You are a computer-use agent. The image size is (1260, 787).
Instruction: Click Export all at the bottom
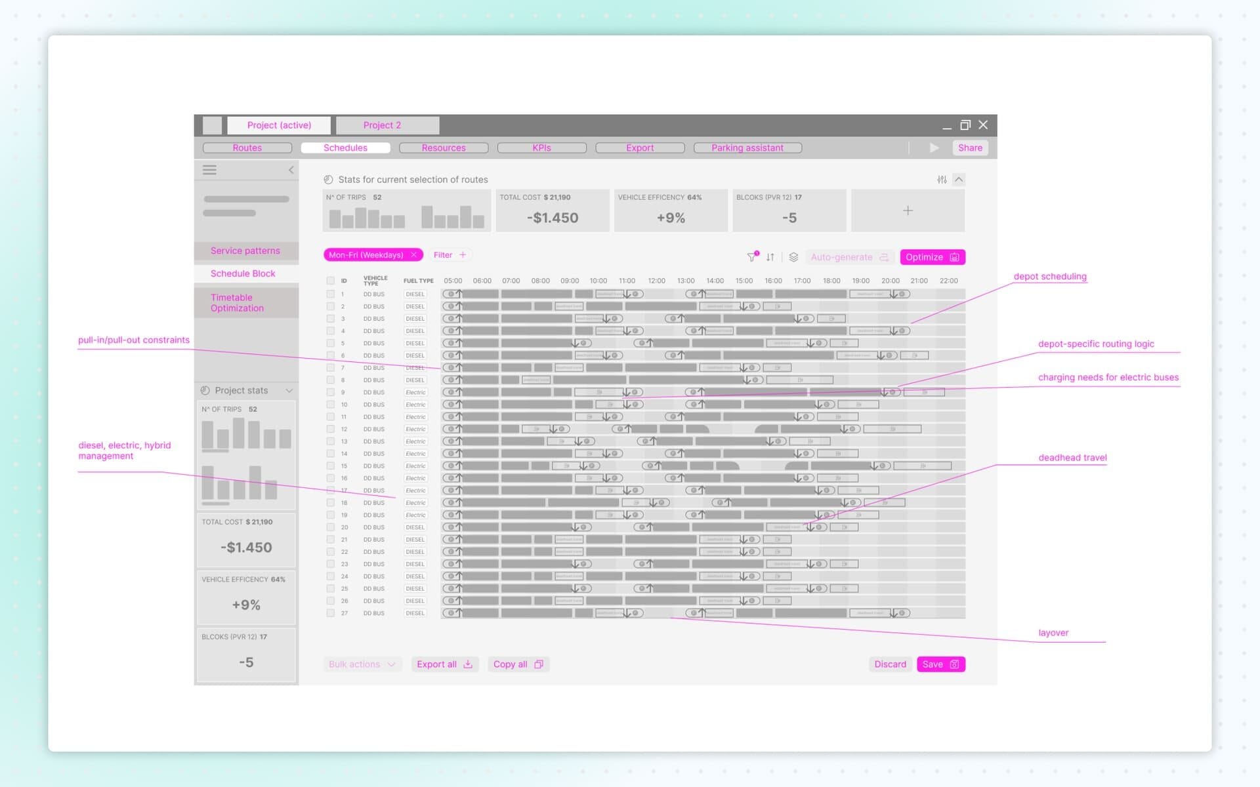(x=444, y=664)
